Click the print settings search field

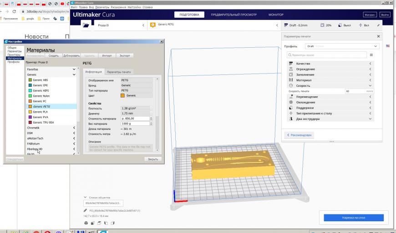tap(327, 55)
